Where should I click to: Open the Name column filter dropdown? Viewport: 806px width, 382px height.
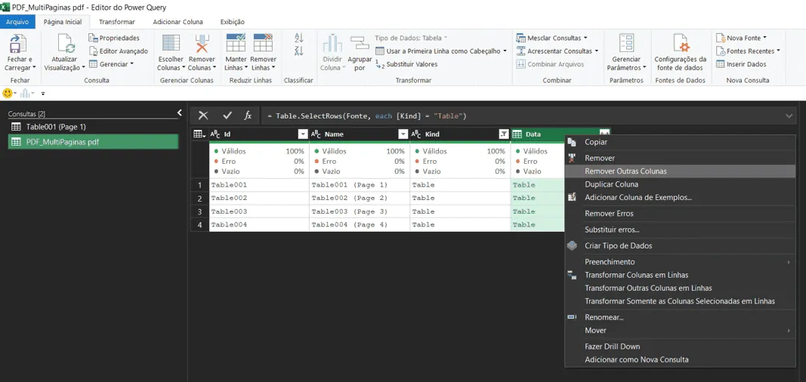coord(403,134)
